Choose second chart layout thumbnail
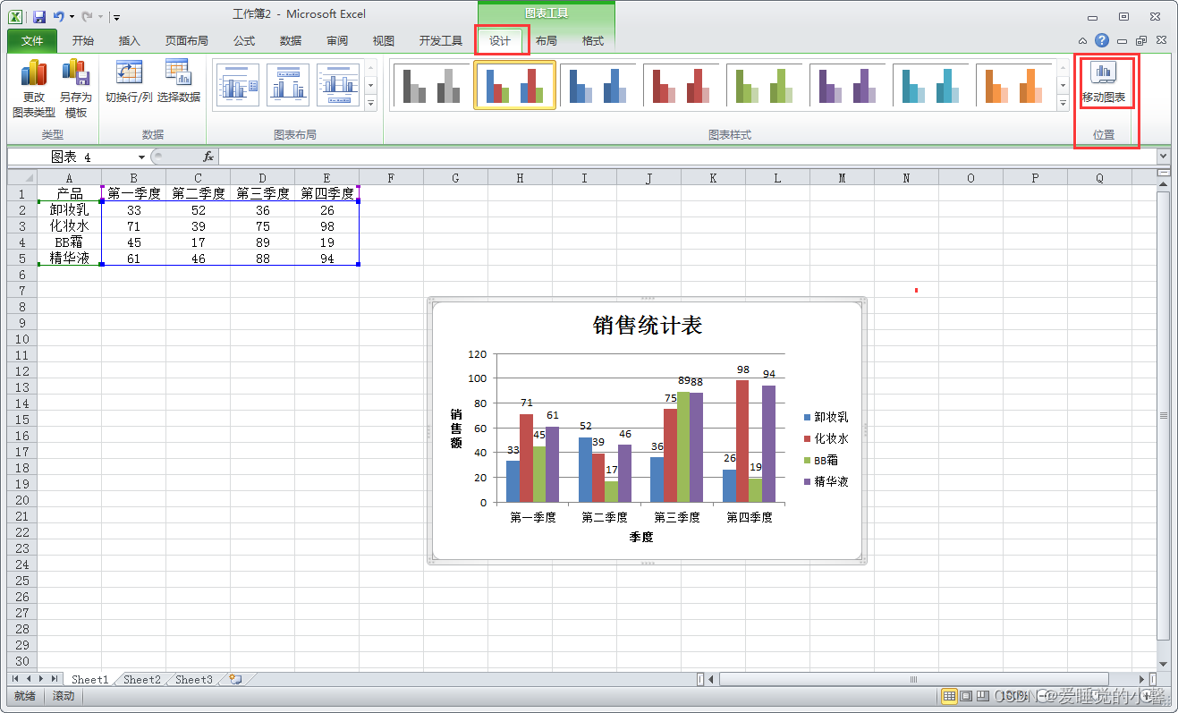The width and height of the screenshot is (1178, 713). pos(288,85)
